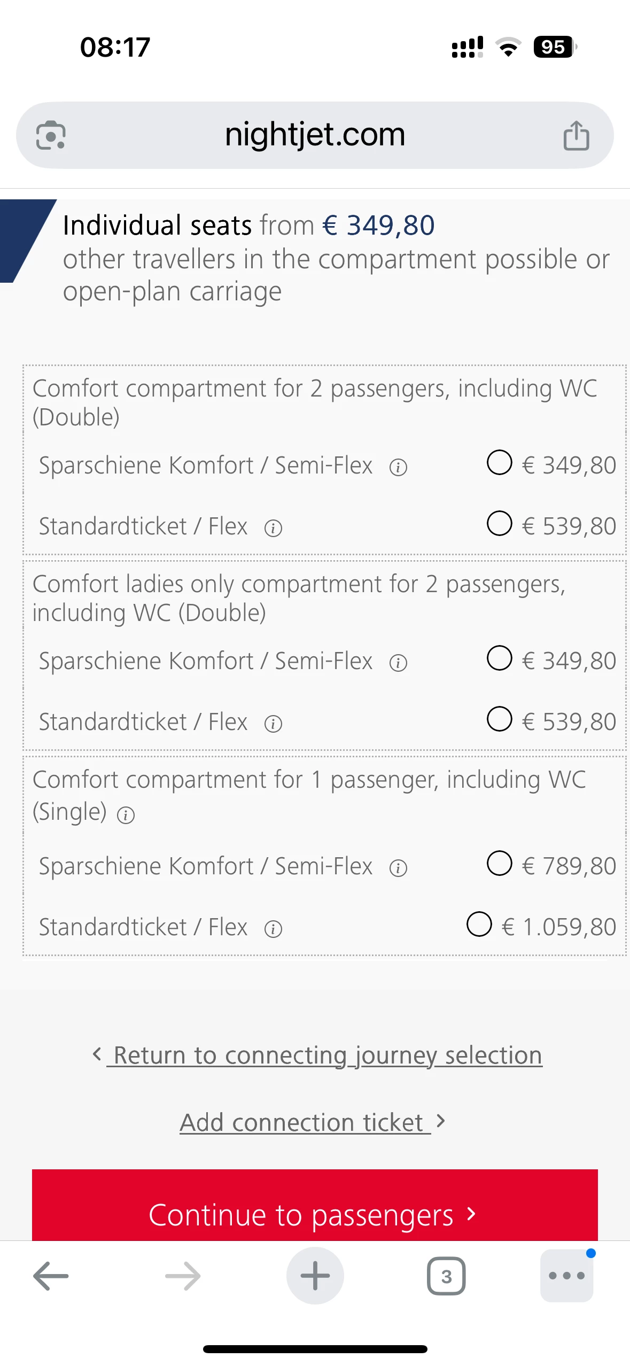This screenshot has width=630, height=1366.
Task: Open new tab with plus button
Action: [315, 1276]
